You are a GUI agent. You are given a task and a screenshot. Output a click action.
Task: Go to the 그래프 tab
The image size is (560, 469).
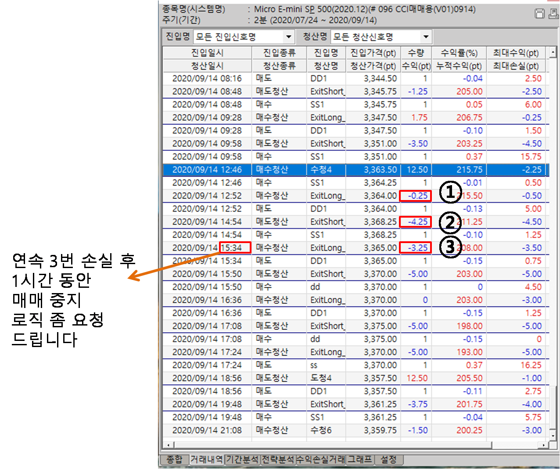[x=360, y=459]
